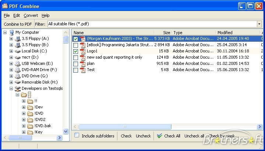Click the Check All button
This screenshot has width=265, height=151.
[169, 136]
